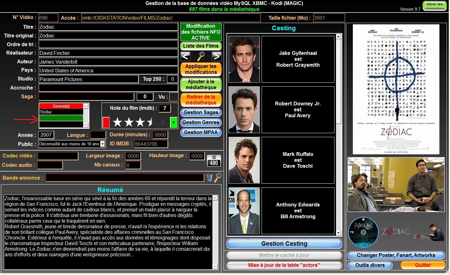Delete the trailer using the trash icon

[210, 178]
